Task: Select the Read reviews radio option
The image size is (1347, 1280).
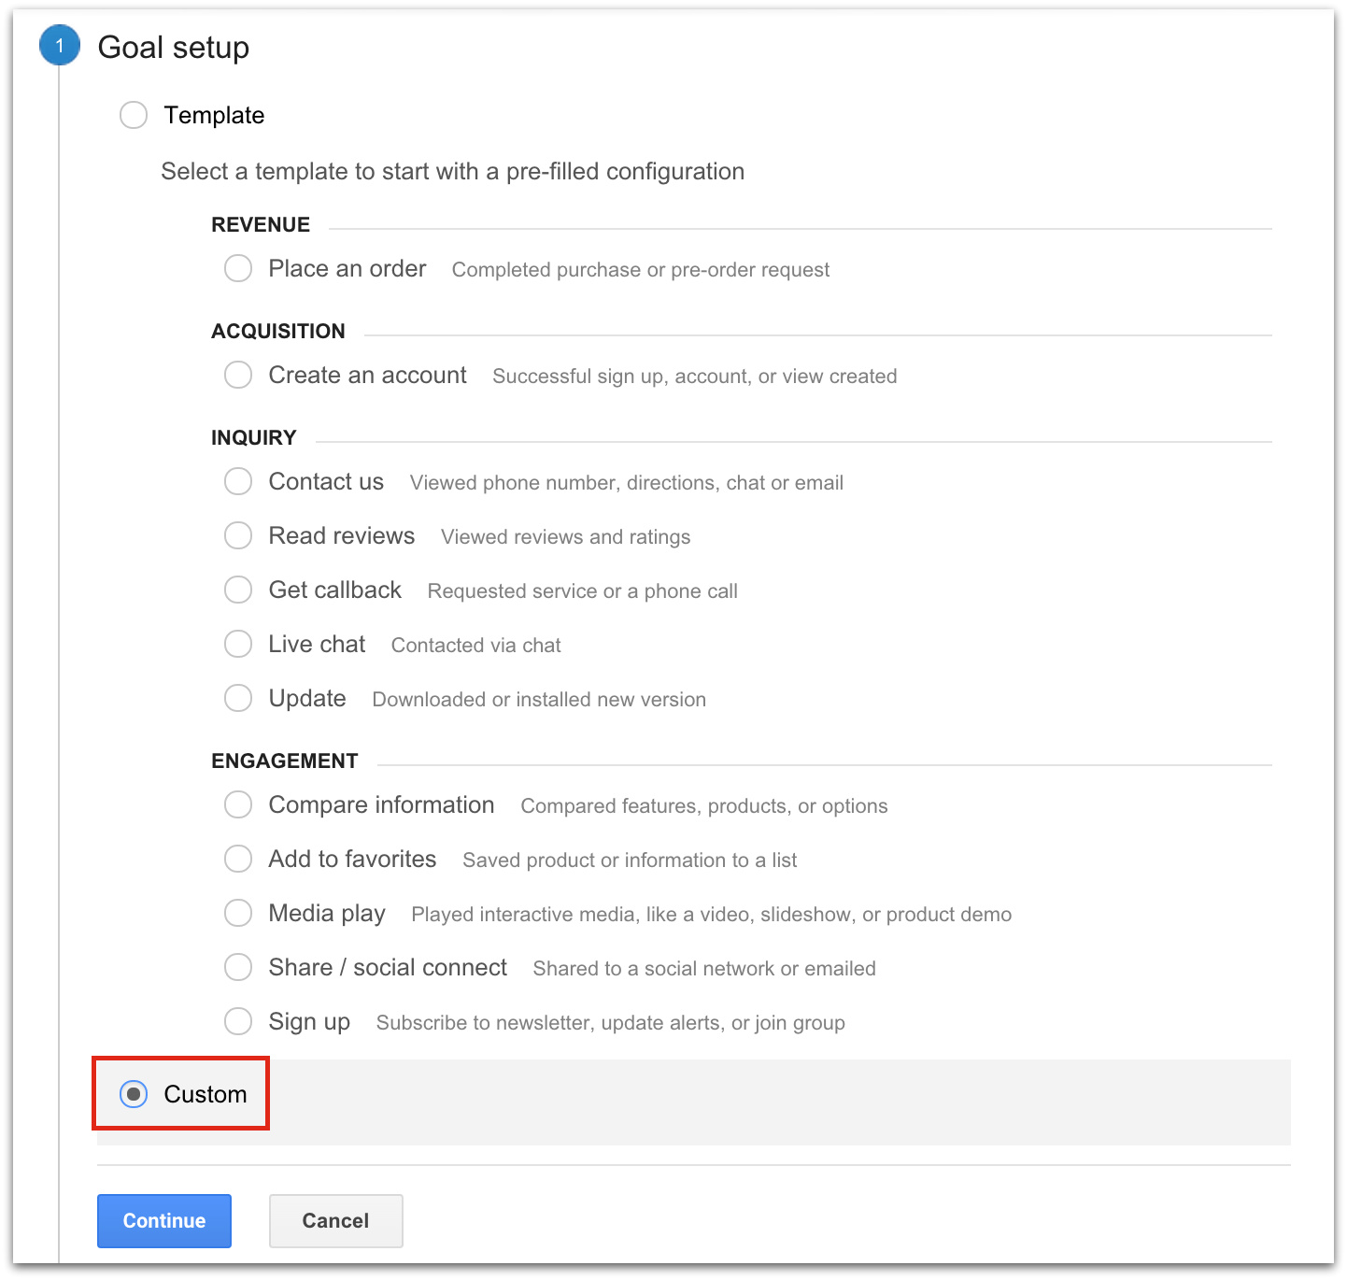Action: coord(238,536)
